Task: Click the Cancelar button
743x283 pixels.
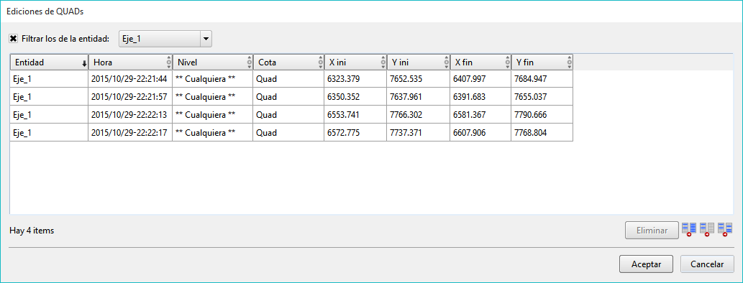Action: (708, 264)
